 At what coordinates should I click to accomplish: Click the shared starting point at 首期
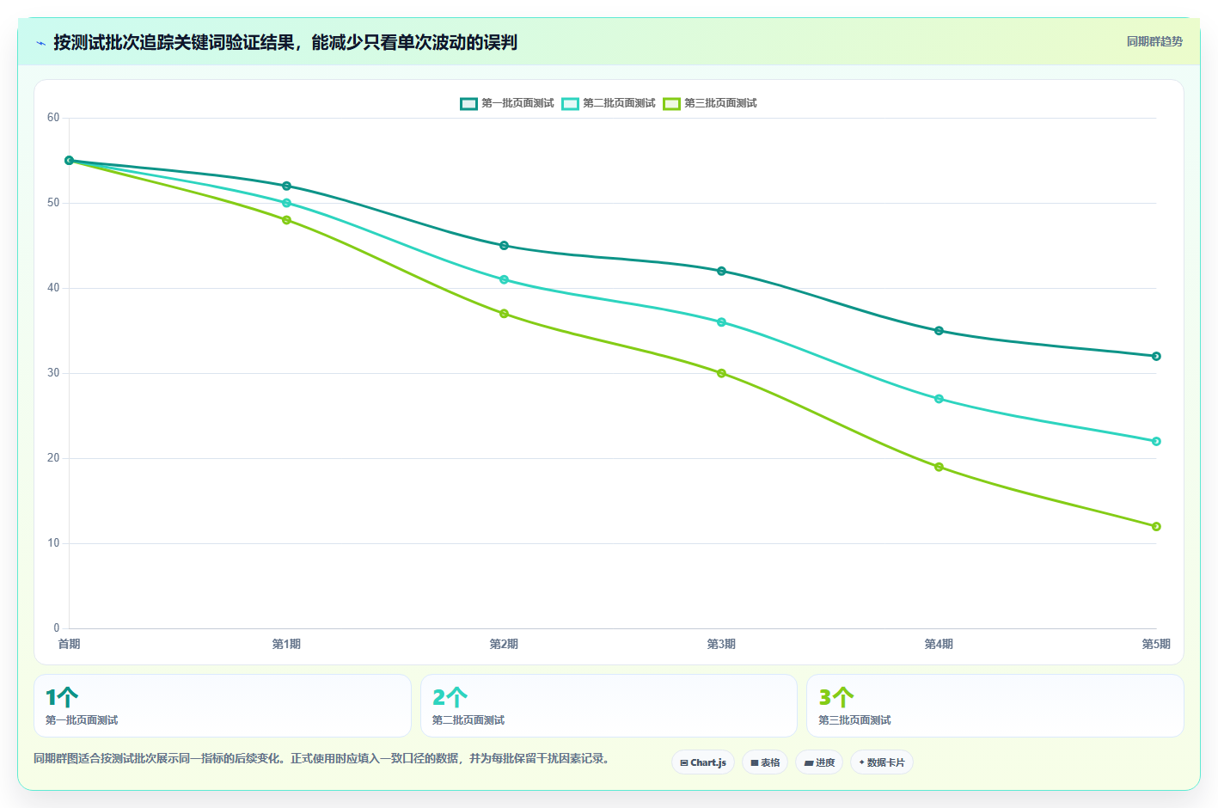click(69, 161)
